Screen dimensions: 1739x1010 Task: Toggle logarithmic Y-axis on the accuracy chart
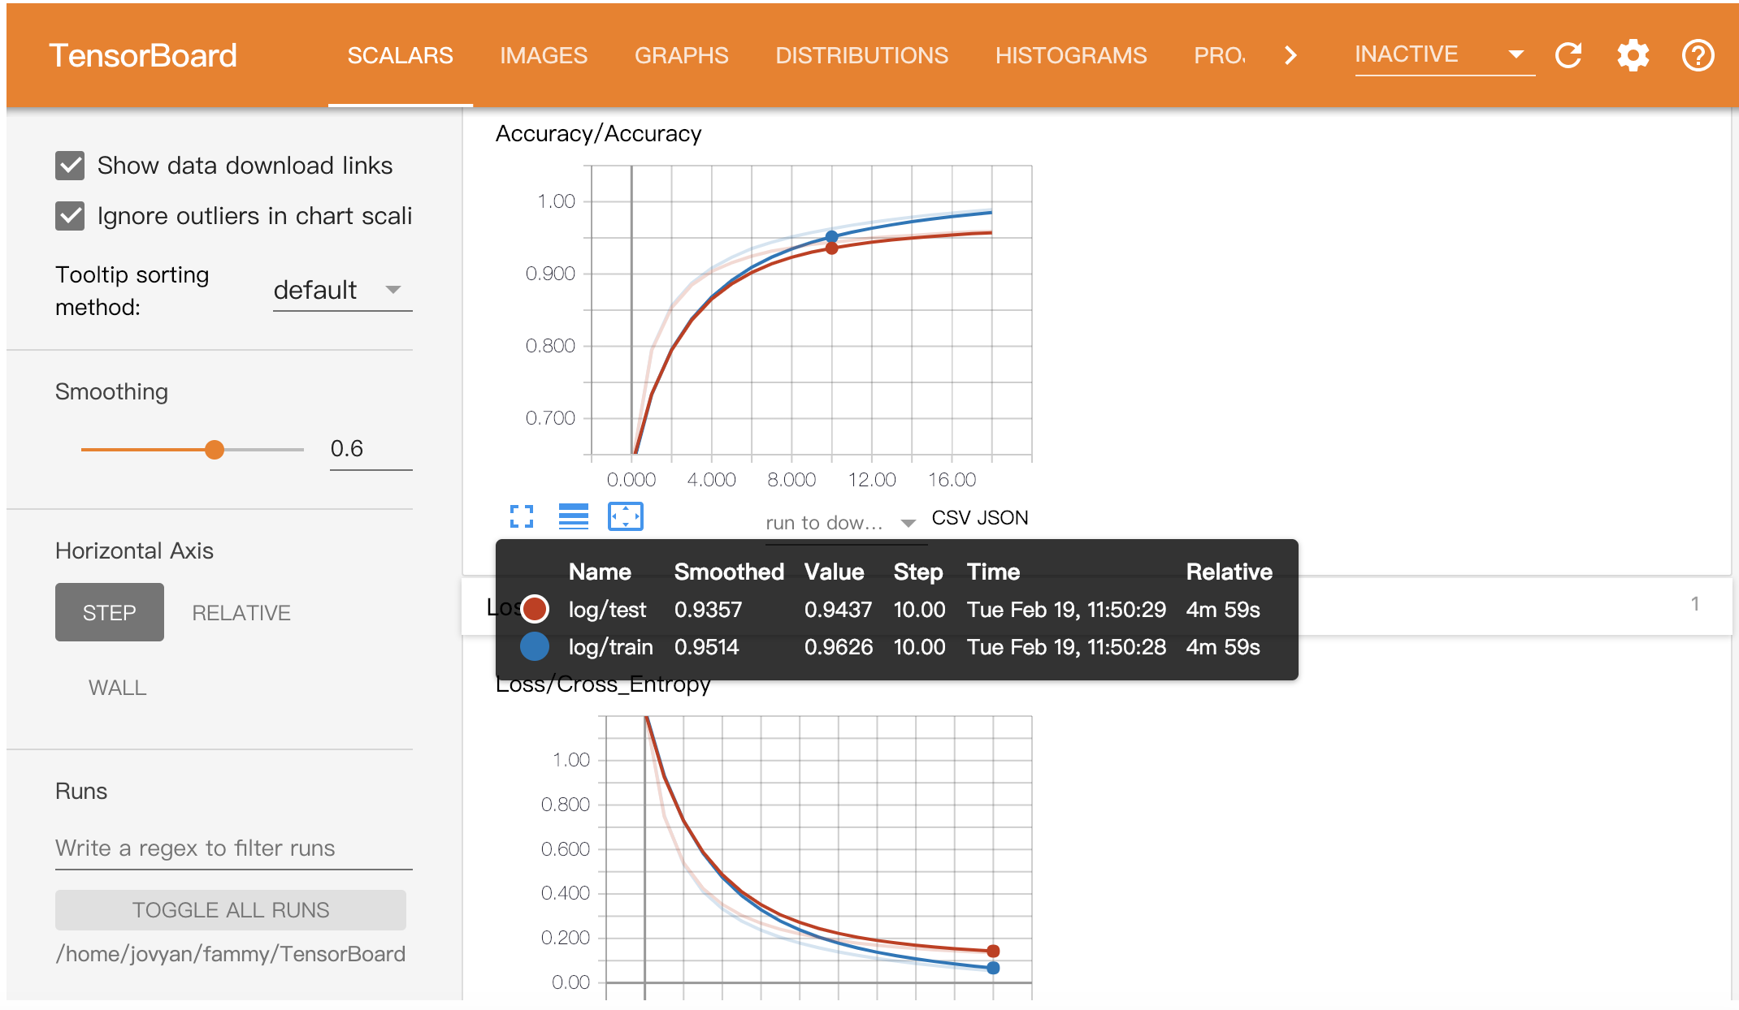[573, 516]
